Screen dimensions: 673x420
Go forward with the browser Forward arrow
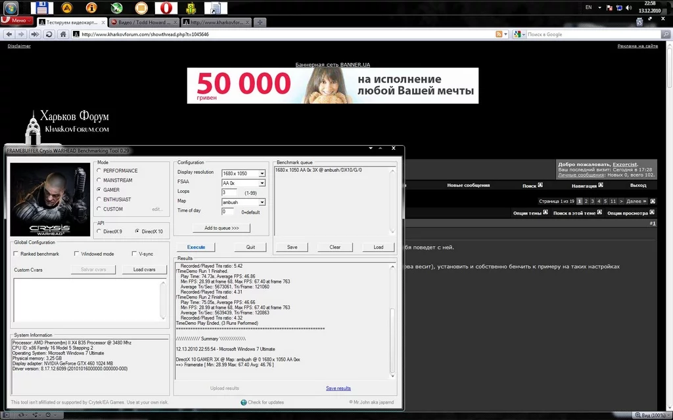21,34
